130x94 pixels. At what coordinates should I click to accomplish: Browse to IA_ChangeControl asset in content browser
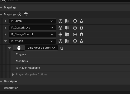coord(67,34)
